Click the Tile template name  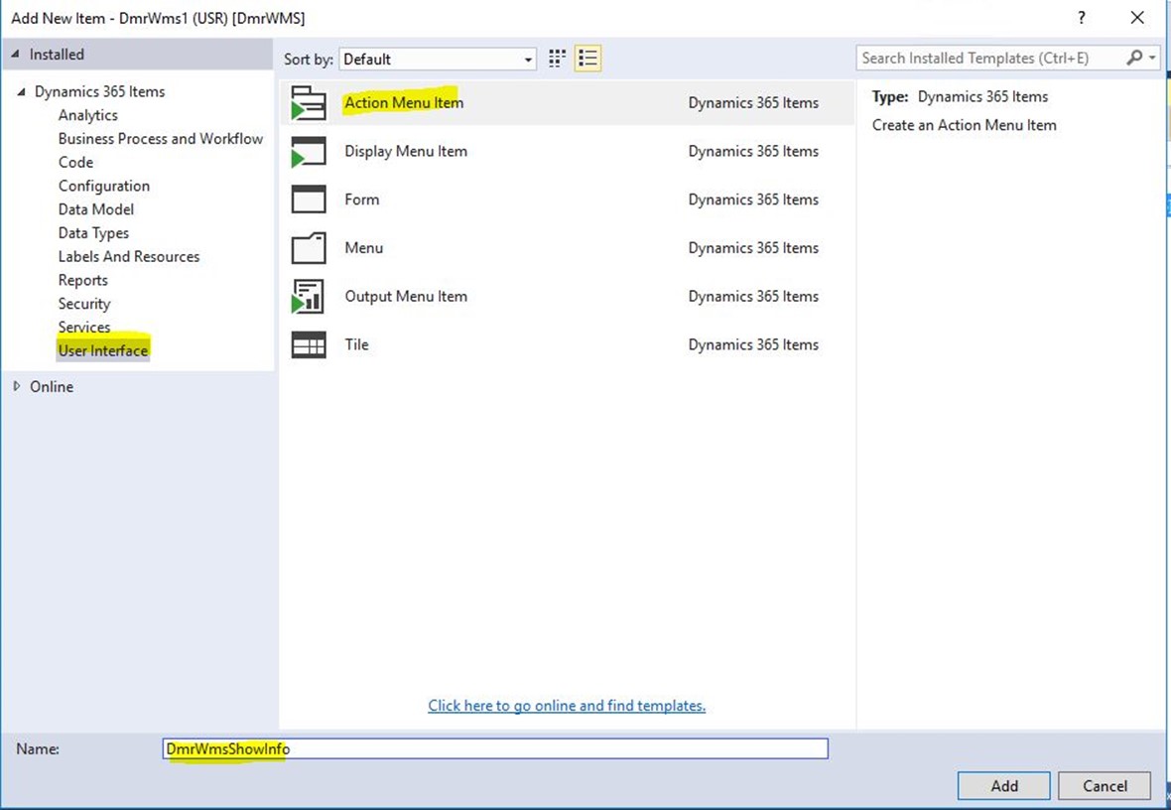[357, 344]
